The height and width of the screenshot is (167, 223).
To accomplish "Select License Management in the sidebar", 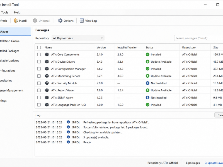I will [11, 90].
